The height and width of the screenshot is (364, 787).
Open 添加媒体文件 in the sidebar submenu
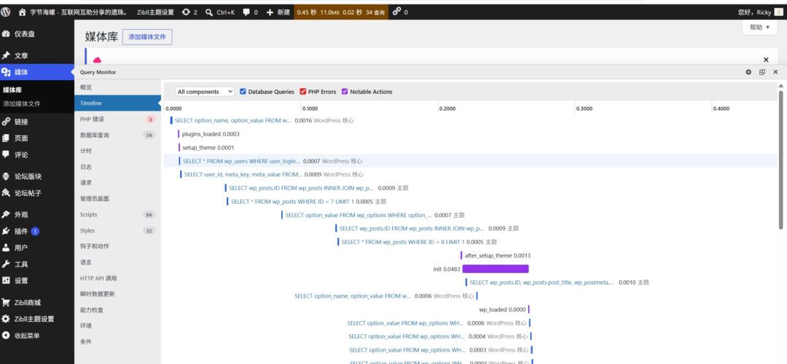click(x=22, y=104)
